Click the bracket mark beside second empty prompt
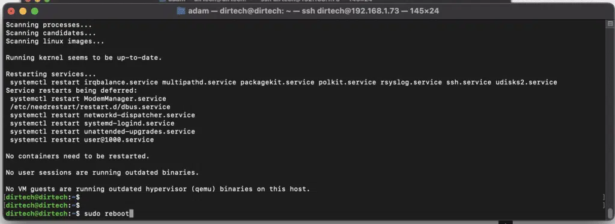615x224 pixels. (x=604, y=205)
